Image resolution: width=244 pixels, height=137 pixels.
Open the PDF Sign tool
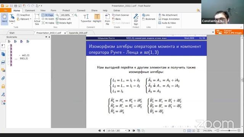pyautogui.click(x=136, y=19)
